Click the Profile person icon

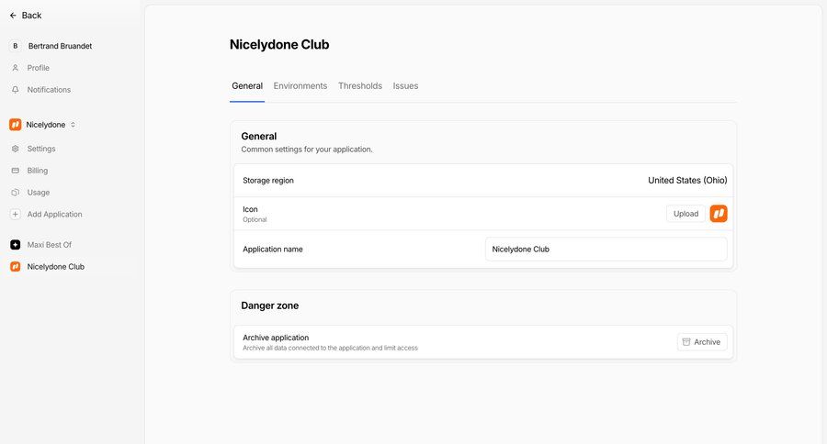pos(16,68)
